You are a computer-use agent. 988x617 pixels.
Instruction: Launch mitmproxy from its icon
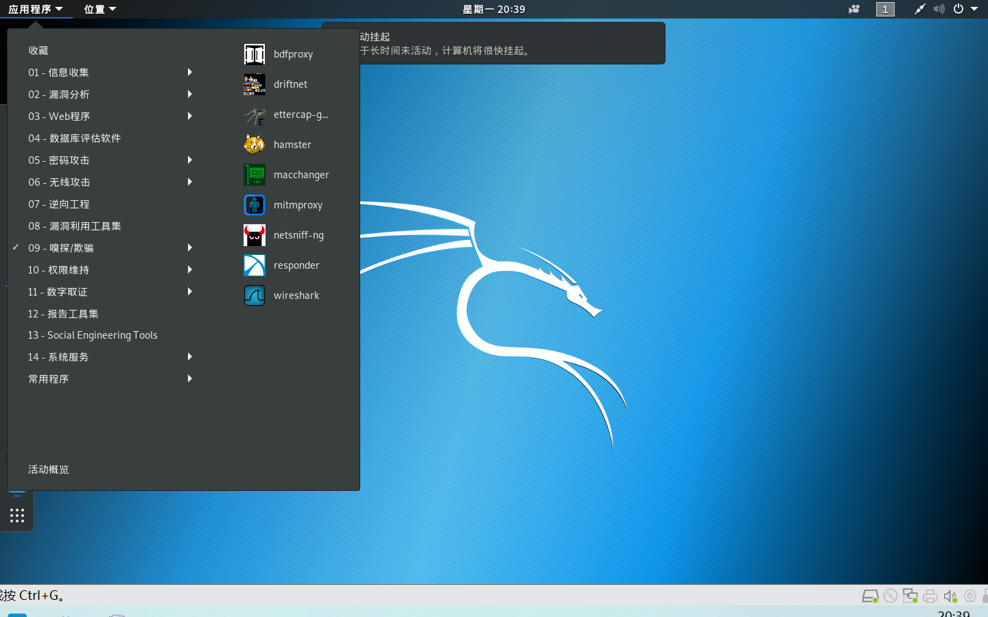pyautogui.click(x=255, y=205)
